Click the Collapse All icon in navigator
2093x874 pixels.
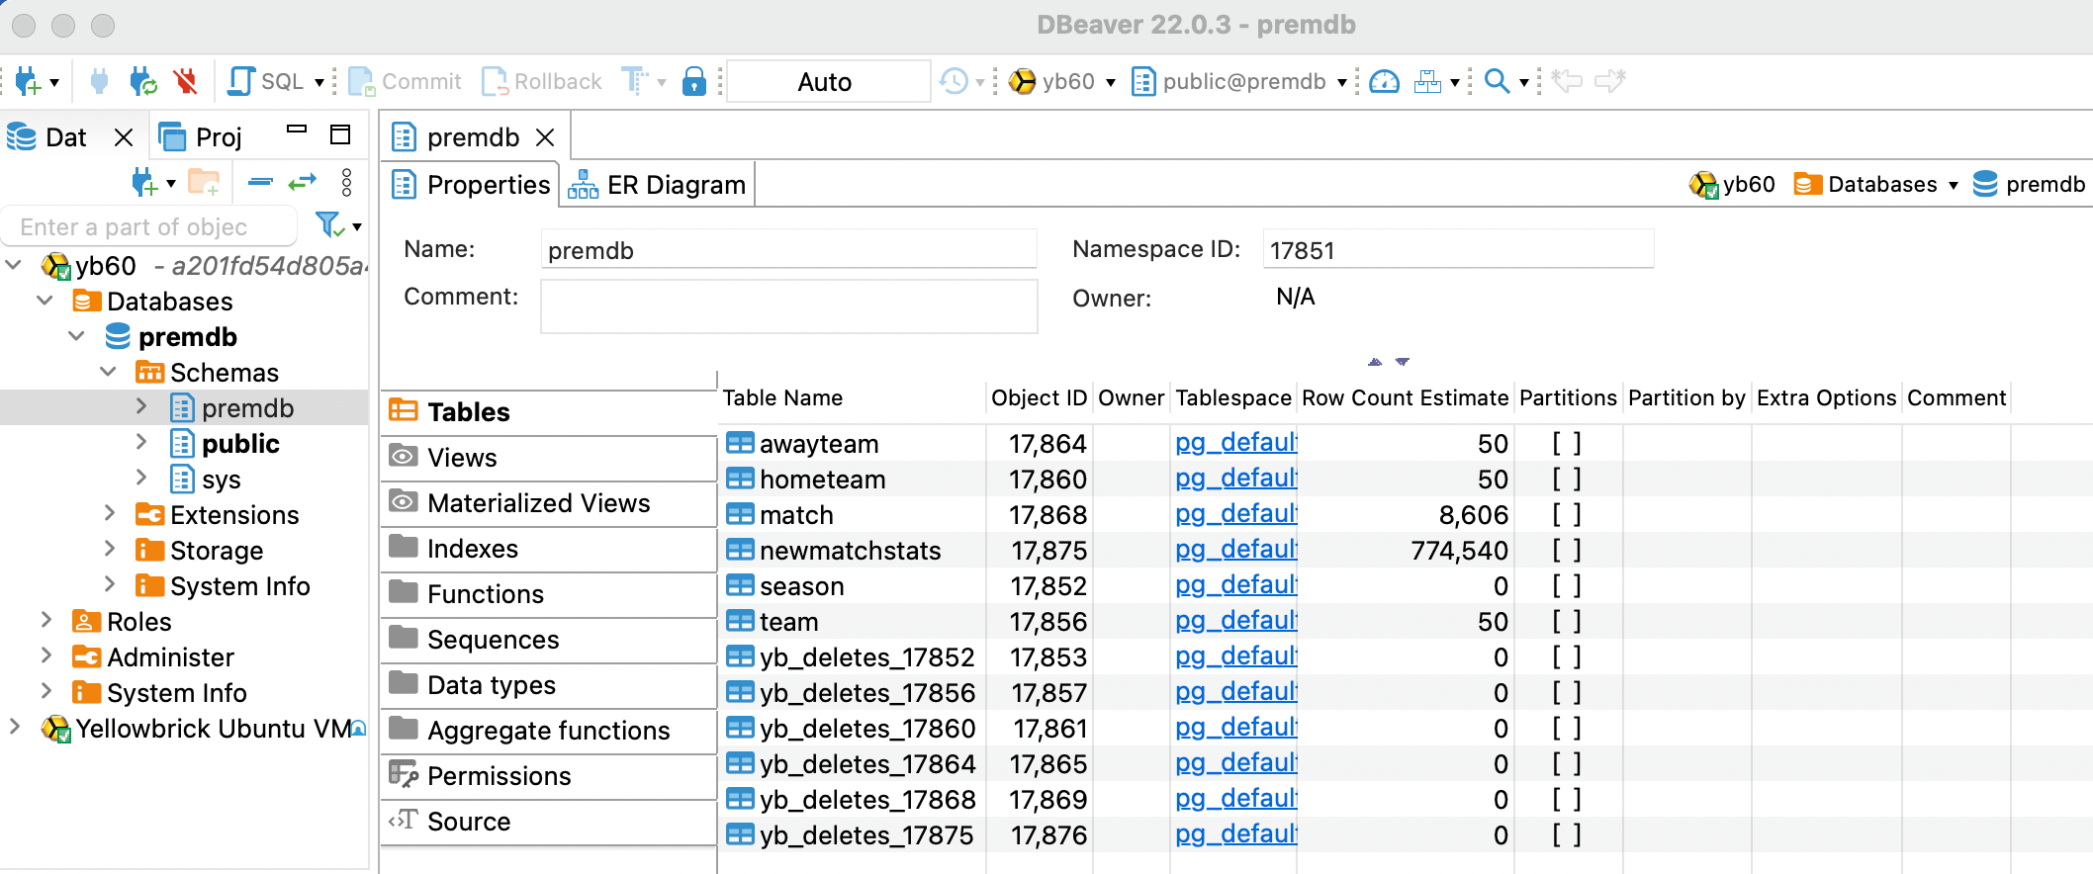pyautogui.click(x=260, y=182)
